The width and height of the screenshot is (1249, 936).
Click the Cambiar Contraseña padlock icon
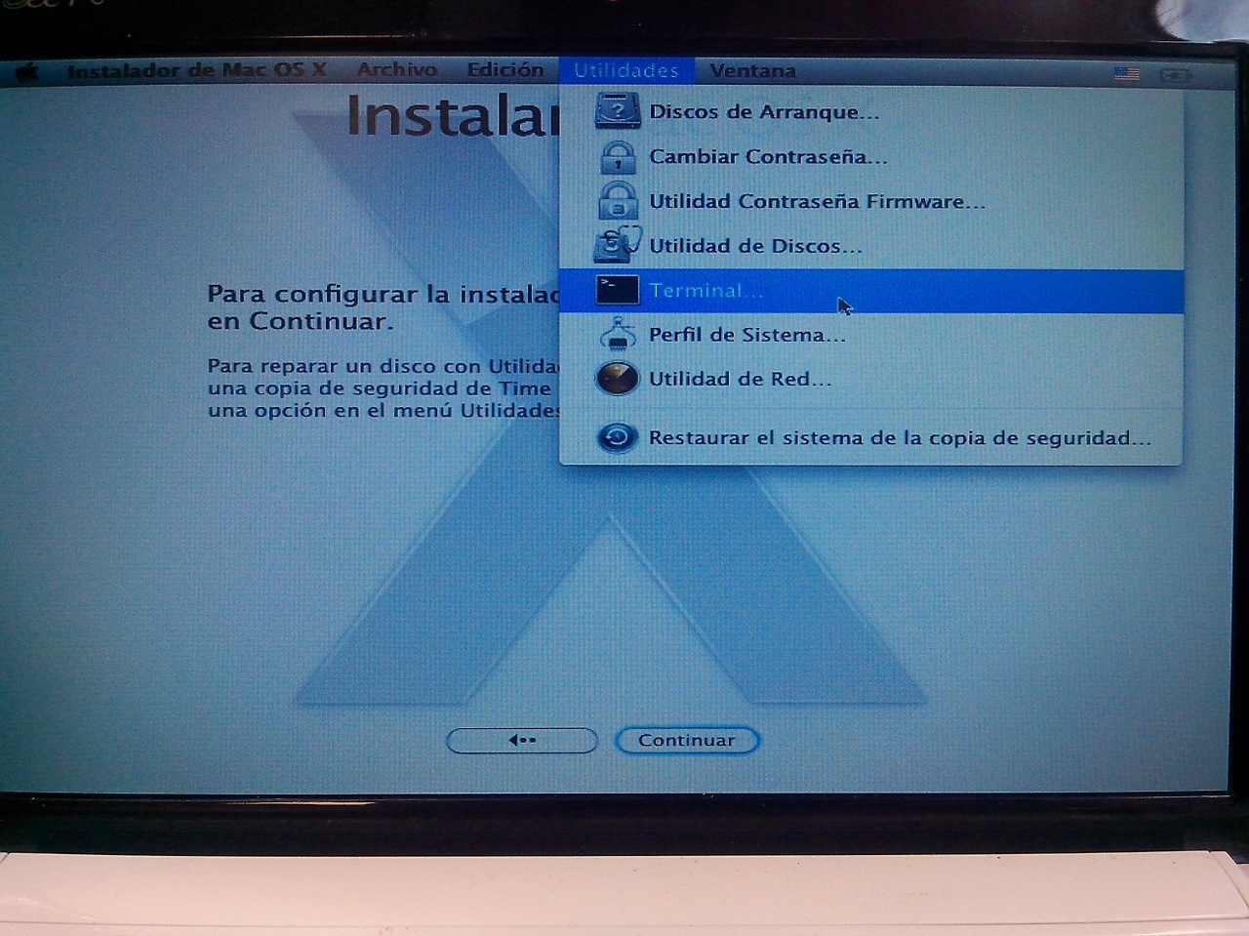(x=617, y=156)
